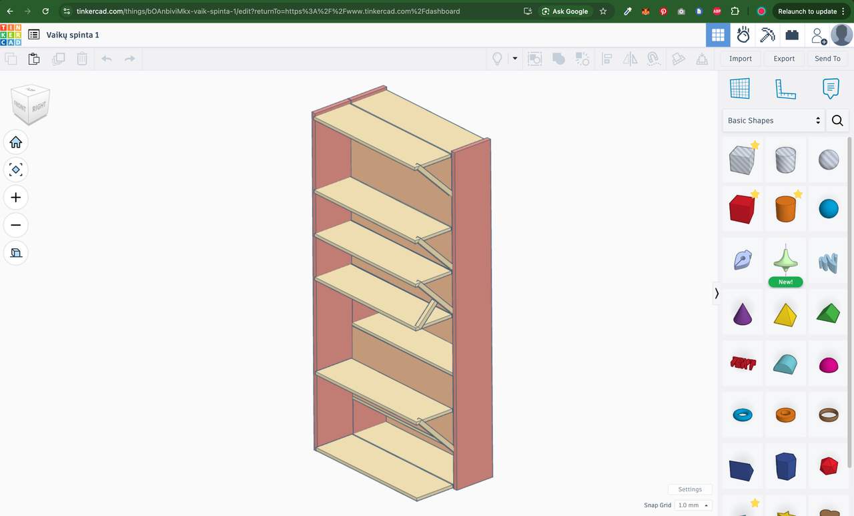Zoom in with the plus button
854x516 pixels.
point(16,198)
